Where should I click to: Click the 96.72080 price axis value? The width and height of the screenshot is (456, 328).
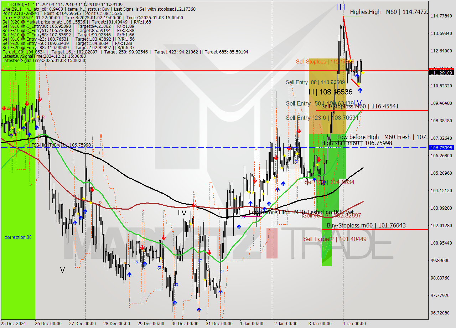[x=440, y=313]
